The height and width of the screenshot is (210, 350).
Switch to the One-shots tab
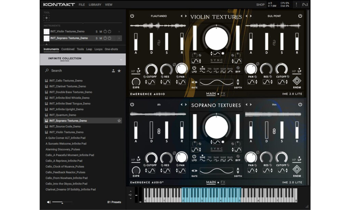coord(111,49)
